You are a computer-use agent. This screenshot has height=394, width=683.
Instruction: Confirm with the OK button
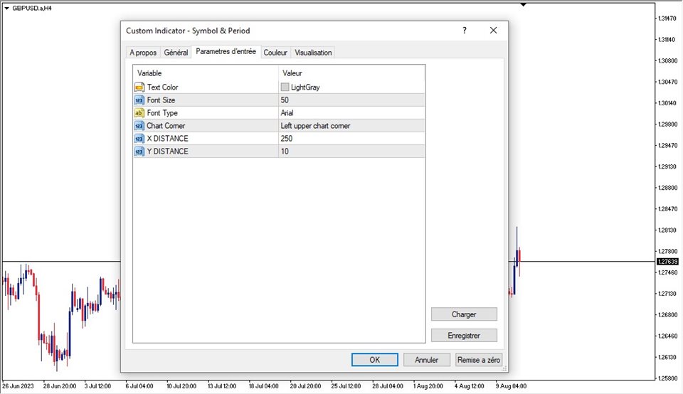click(374, 360)
